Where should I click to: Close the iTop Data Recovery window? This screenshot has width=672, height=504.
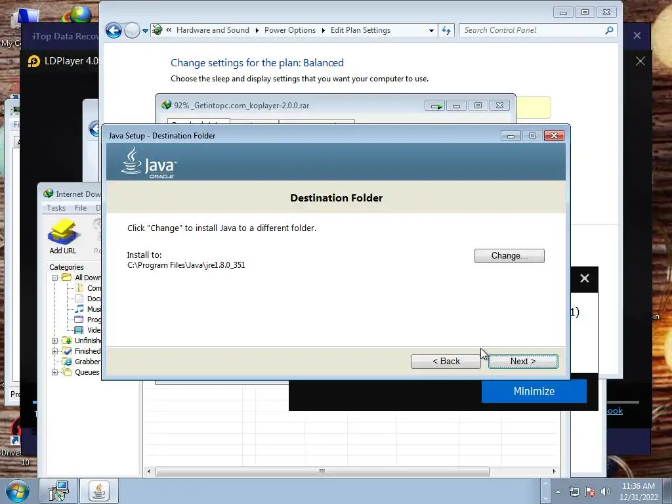point(637,35)
